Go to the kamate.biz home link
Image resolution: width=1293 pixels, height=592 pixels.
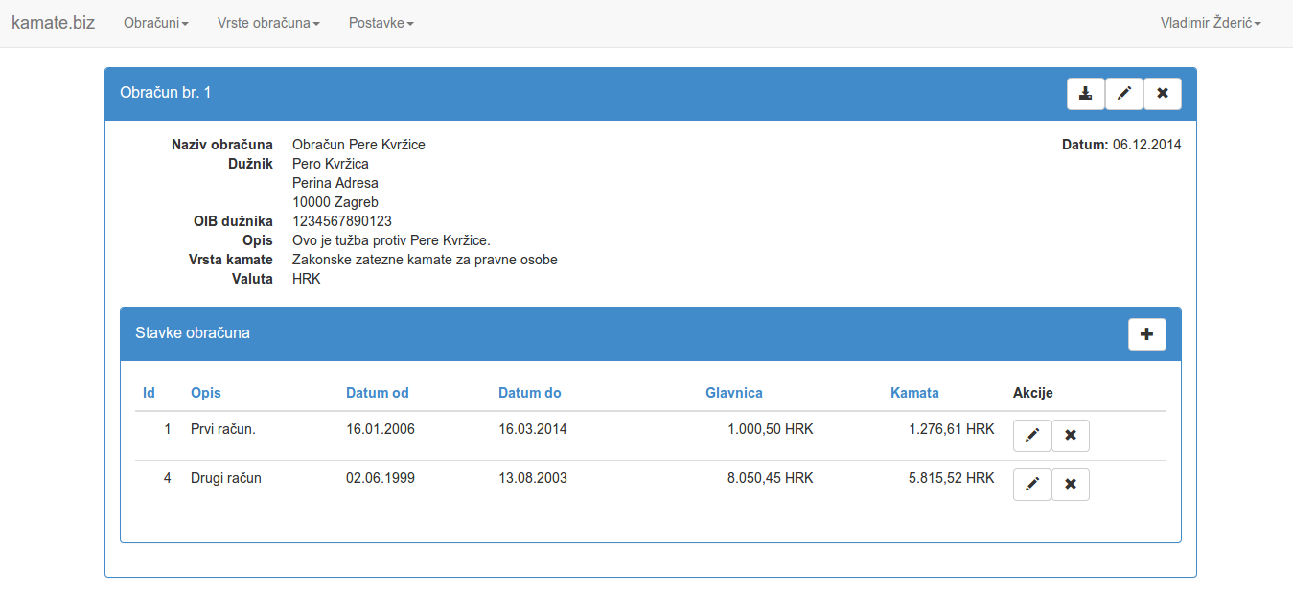[x=53, y=23]
